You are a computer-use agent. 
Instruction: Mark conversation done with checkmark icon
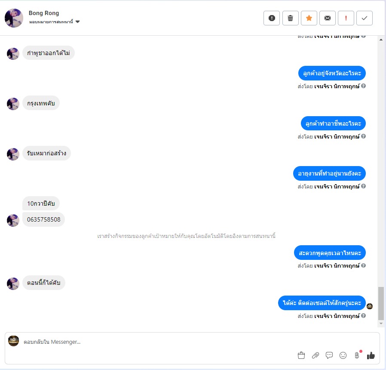point(365,18)
